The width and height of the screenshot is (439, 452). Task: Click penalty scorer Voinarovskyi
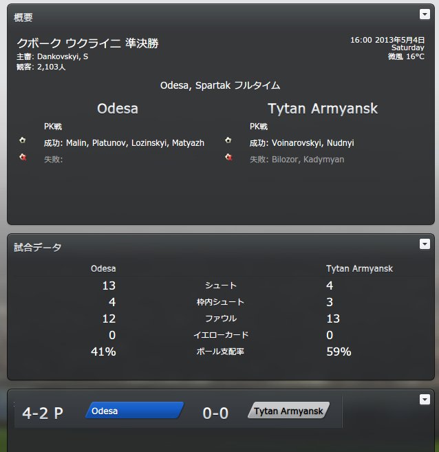(x=297, y=143)
